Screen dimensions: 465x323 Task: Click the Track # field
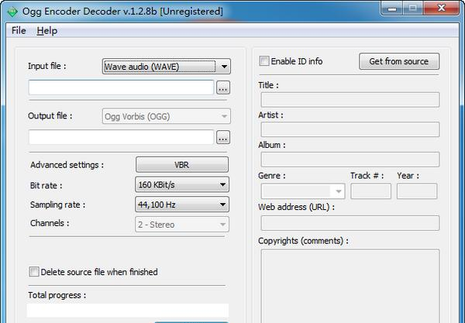370,191
